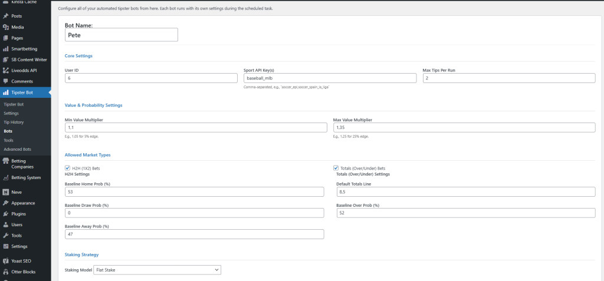Screen dimensions: 604x281
Task: Click the Bot Name input field
Action: click(122, 35)
